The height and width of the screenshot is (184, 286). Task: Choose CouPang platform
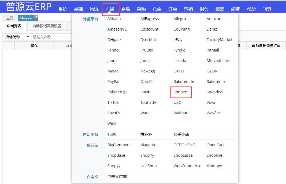[181, 29]
